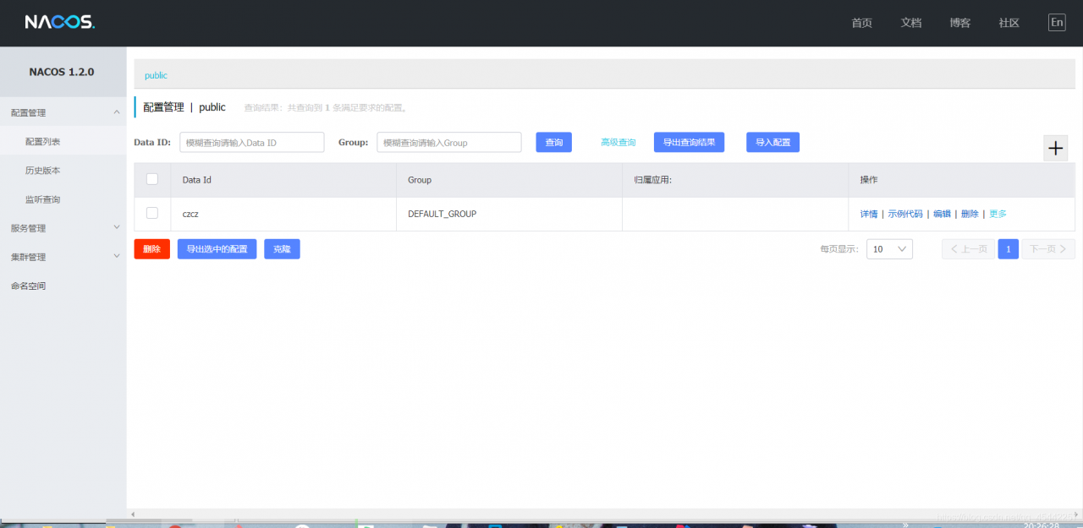This screenshot has width=1083, height=528.
Task: Focus the Data ID search field
Action: [x=252, y=143]
